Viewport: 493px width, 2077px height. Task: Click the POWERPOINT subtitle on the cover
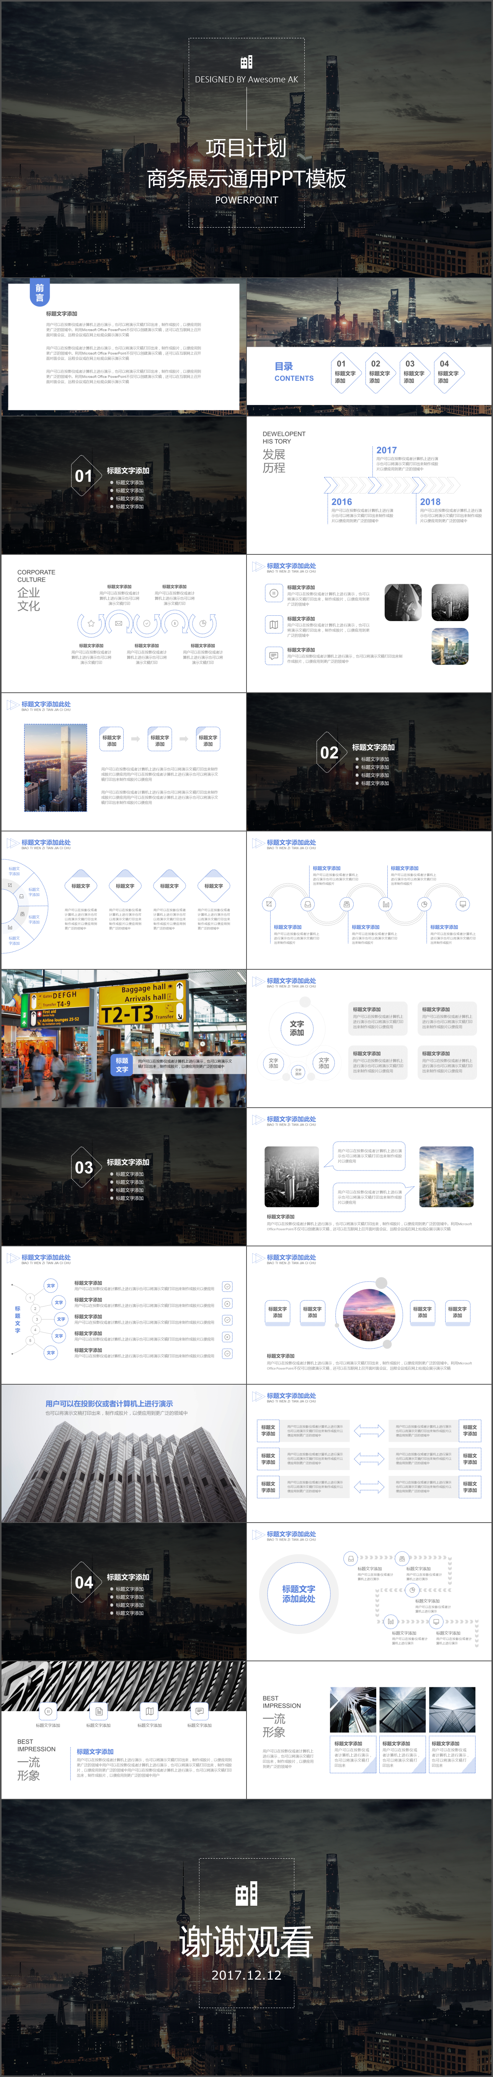coord(246,200)
